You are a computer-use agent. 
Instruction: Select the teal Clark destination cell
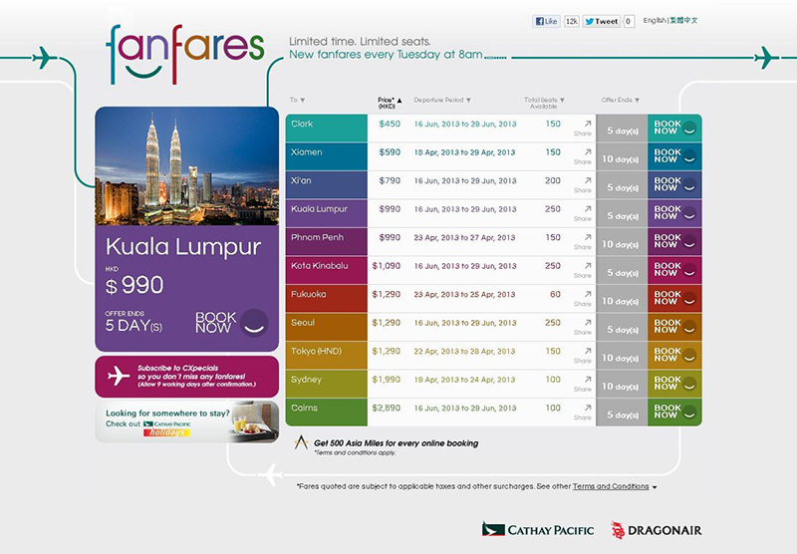[327, 128]
